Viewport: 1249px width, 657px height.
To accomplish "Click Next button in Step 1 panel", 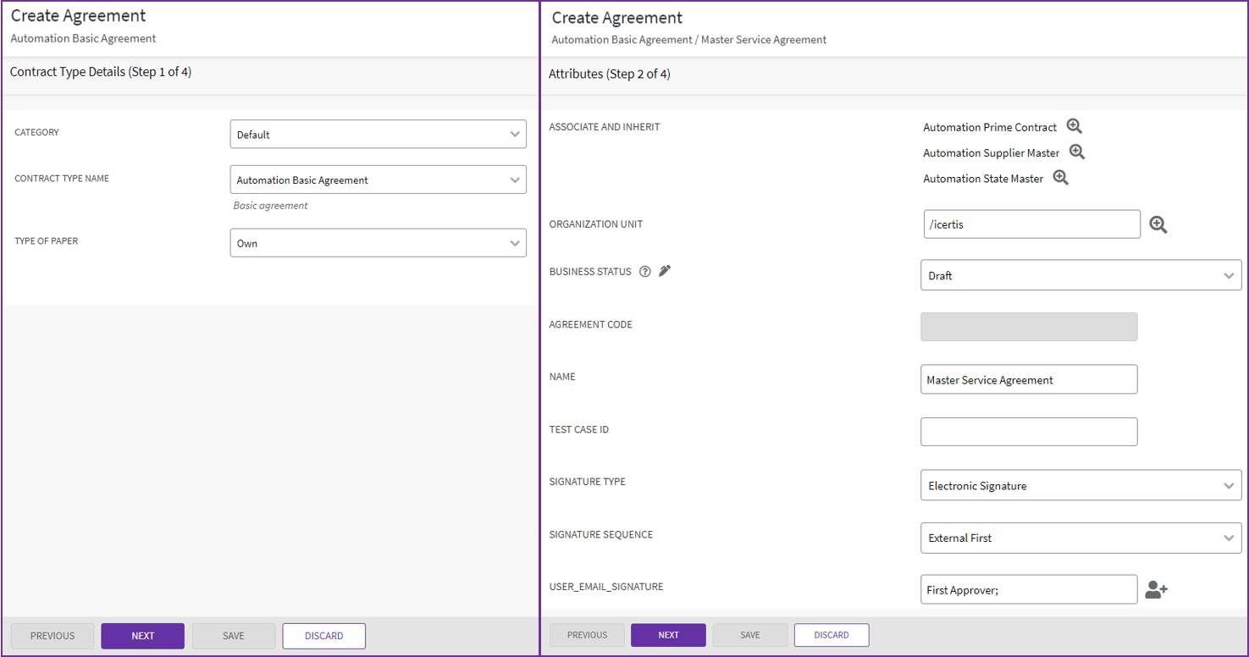I will tap(142, 636).
